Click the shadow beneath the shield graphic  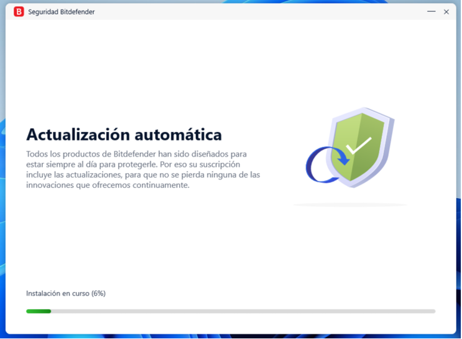click(x=350, y=205)
